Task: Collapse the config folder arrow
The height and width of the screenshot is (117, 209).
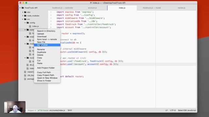Action: tap(25, 23)
